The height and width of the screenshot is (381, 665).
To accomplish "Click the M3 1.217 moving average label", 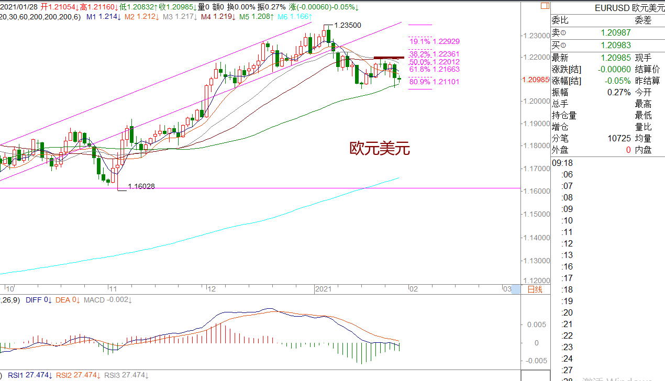I will click(180, 17).
